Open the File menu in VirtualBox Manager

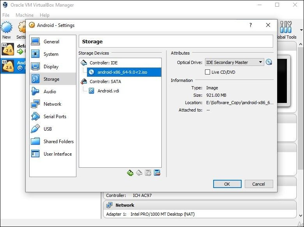coord(6,15)
